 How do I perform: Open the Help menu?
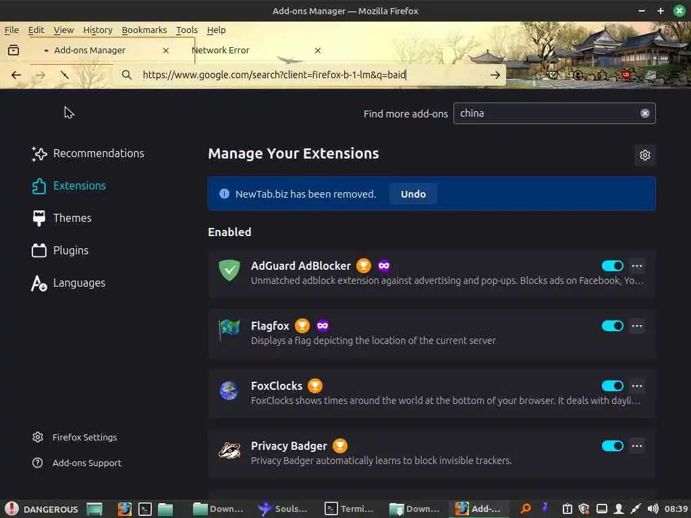click(x=217, y=30)
